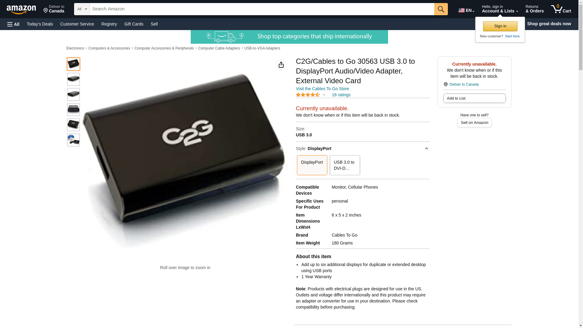The height and width of the screenshot is (328, 583).
Task: Open Today's Deals in navigation
Action: [x=40, y=24]
